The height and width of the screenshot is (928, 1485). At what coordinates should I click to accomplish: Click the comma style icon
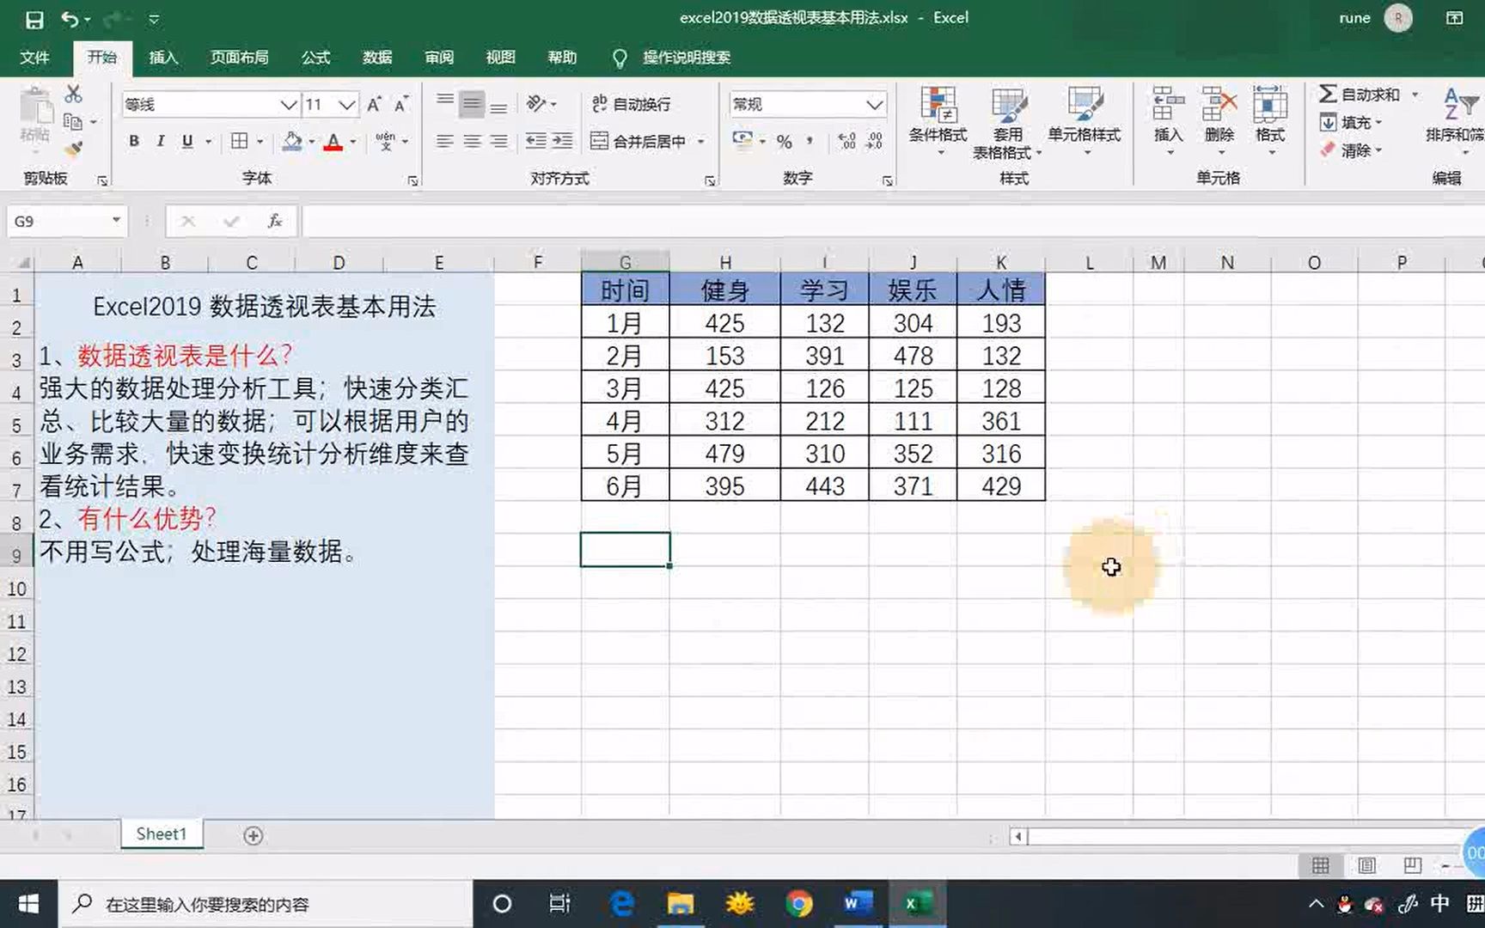click(x=810, y=141)
